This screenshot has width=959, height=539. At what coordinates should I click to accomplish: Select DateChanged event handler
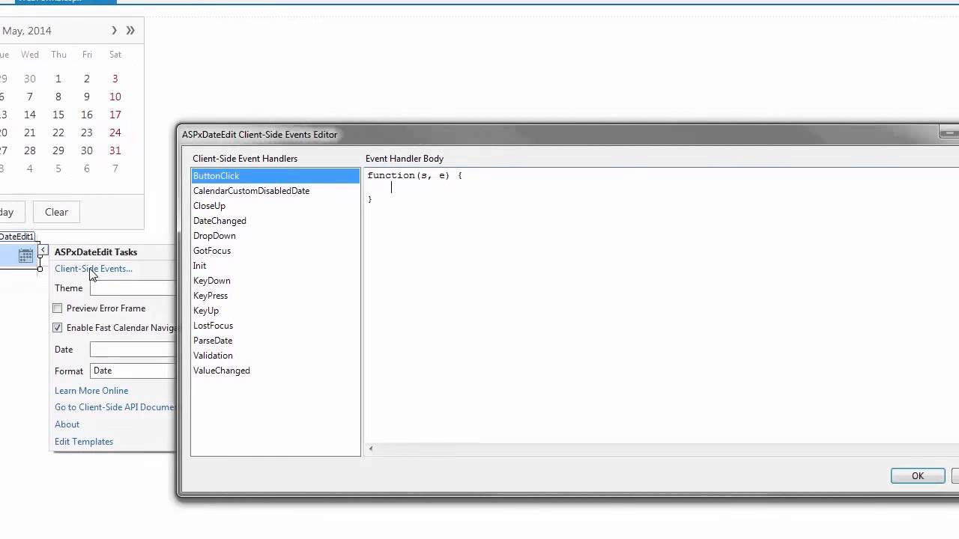[x=275, y=221]
